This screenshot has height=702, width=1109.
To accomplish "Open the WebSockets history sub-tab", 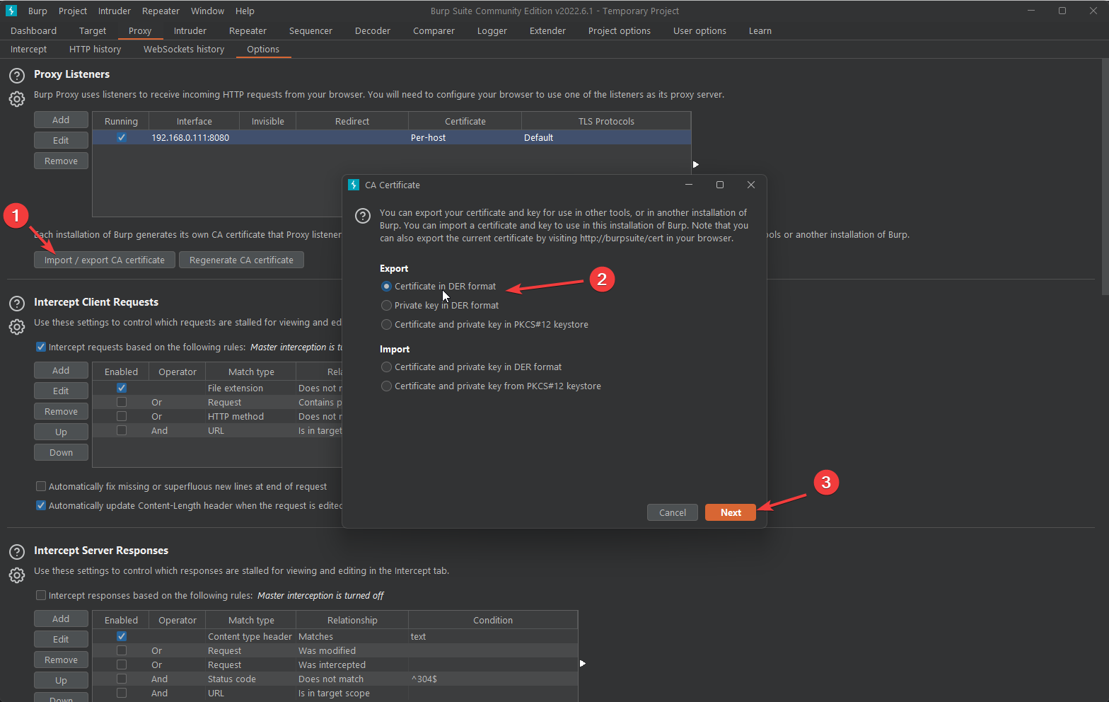I will tap(184, 49).
